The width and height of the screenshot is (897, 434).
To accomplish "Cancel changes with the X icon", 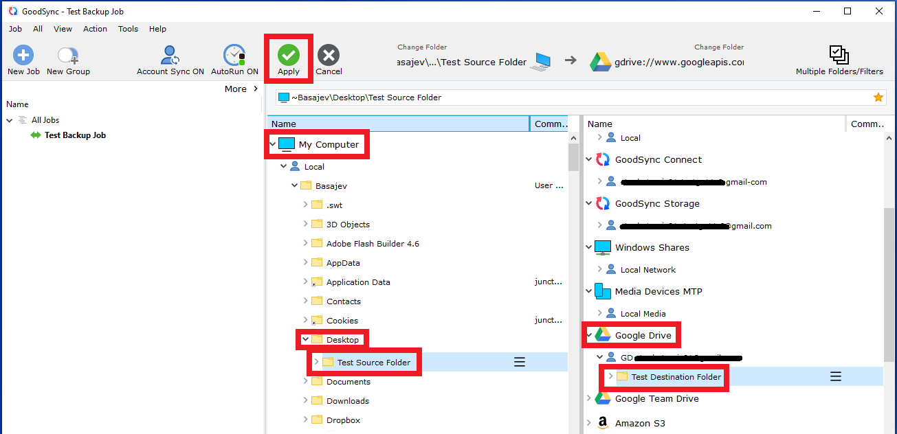I will (329, 56).
